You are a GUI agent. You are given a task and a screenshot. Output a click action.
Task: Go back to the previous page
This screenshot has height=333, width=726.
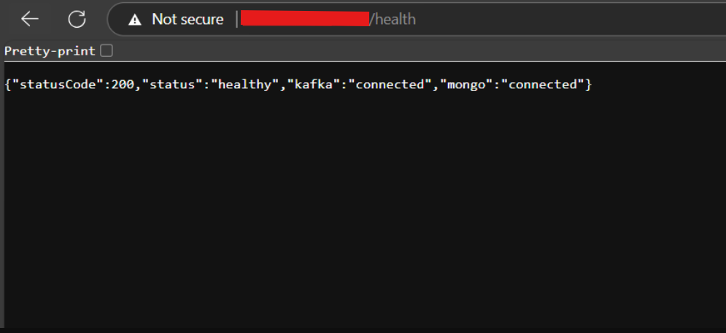point(29,20)
